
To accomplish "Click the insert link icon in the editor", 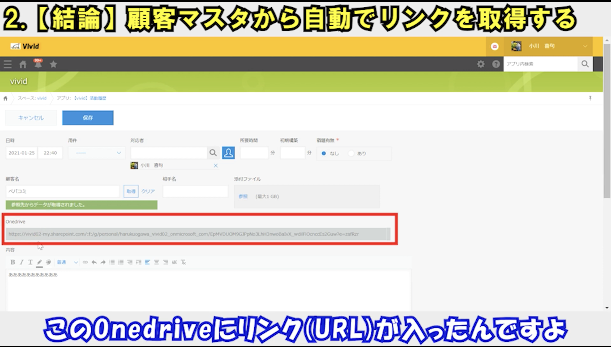I will 85,262.
